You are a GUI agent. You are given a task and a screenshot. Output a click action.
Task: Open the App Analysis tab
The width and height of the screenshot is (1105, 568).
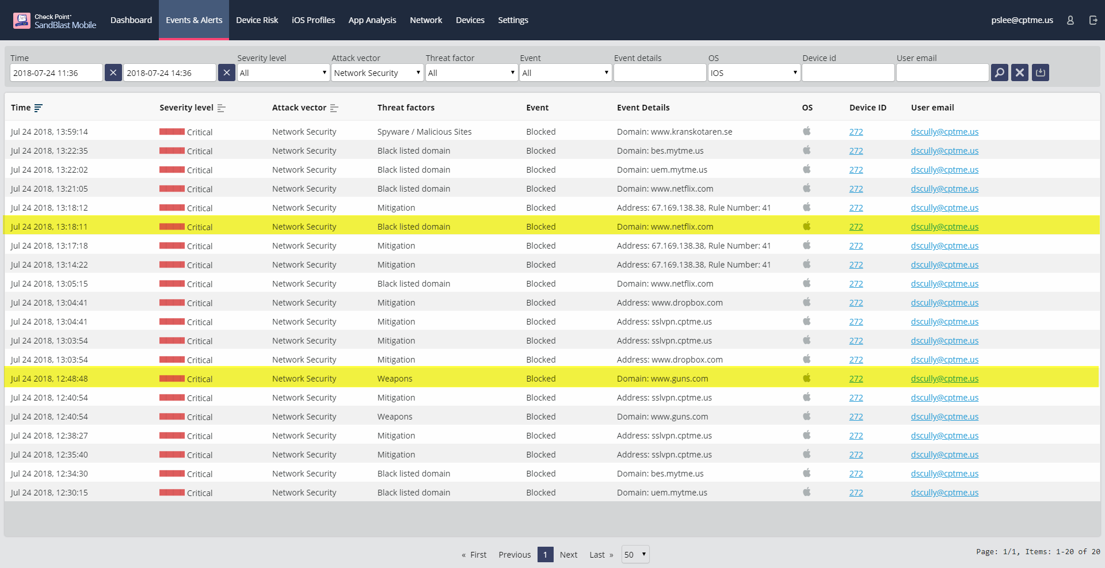pyautogui.click(x=372, y=20)
